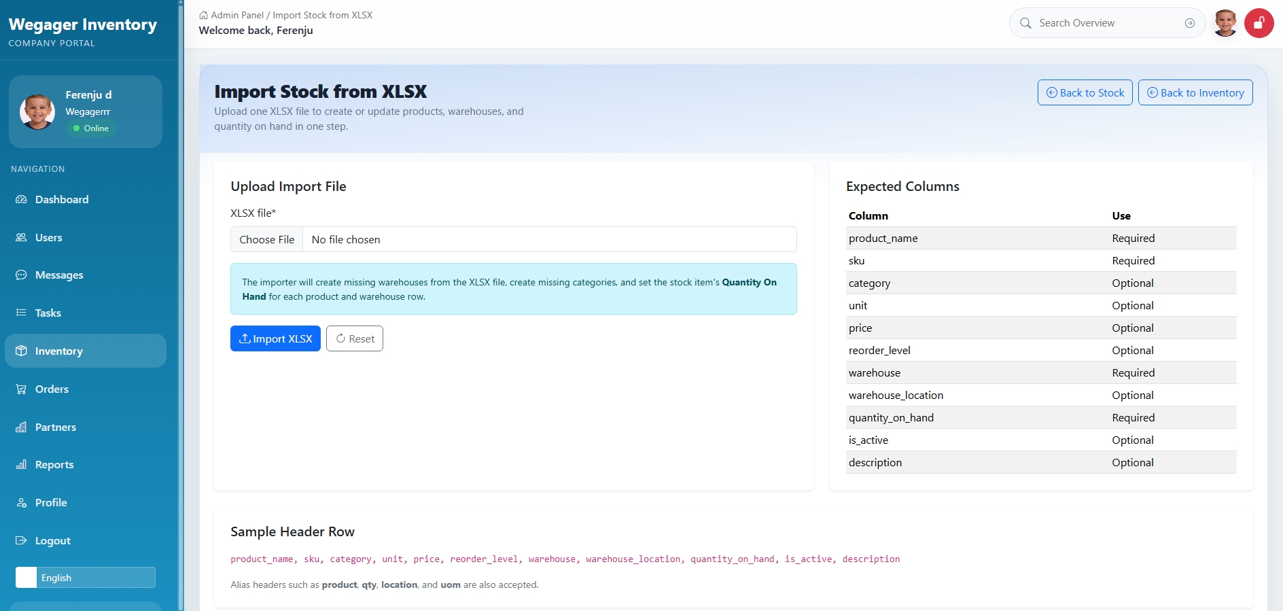
Task: Click the Wegager Inventory logo title
Action: point(82,24)
